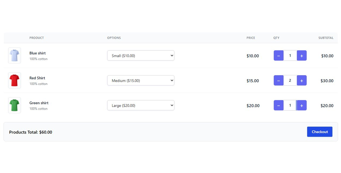Expand the Green shirt size options dropdown
Viewport: 341px width, 173px height.
click(x=141, y=105)
